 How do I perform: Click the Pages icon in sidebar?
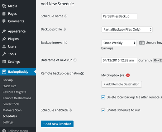pyautogui.click(x=4, y=14)
